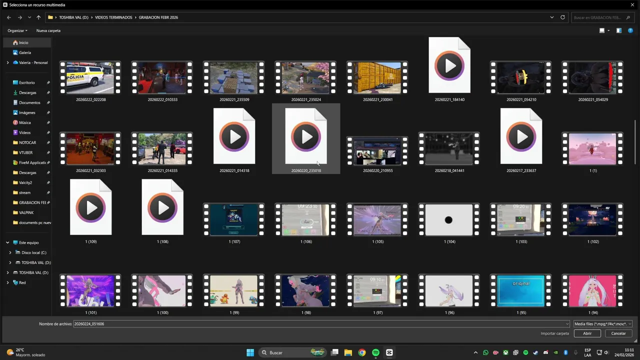Select video 20260221_230041 with yellow container
640x360 pixels.
pos(377,78)
